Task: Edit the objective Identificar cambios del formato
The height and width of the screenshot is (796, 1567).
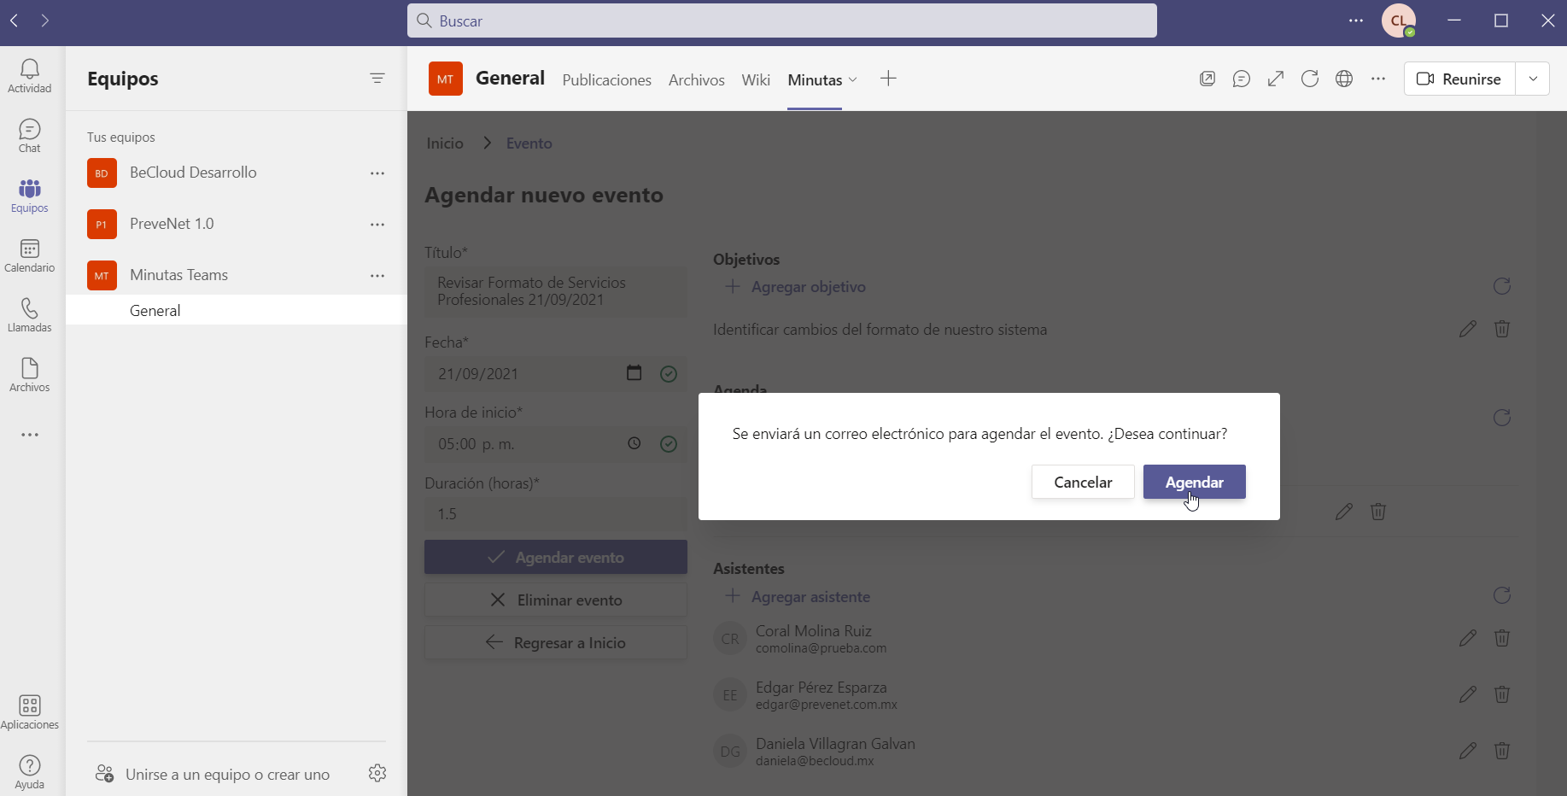Action: pos(1468,329)
